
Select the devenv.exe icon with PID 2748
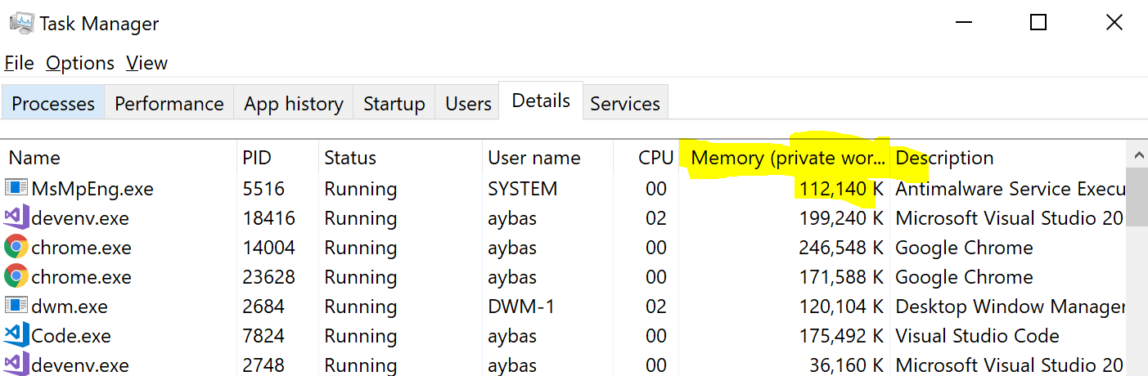[16, 365]
